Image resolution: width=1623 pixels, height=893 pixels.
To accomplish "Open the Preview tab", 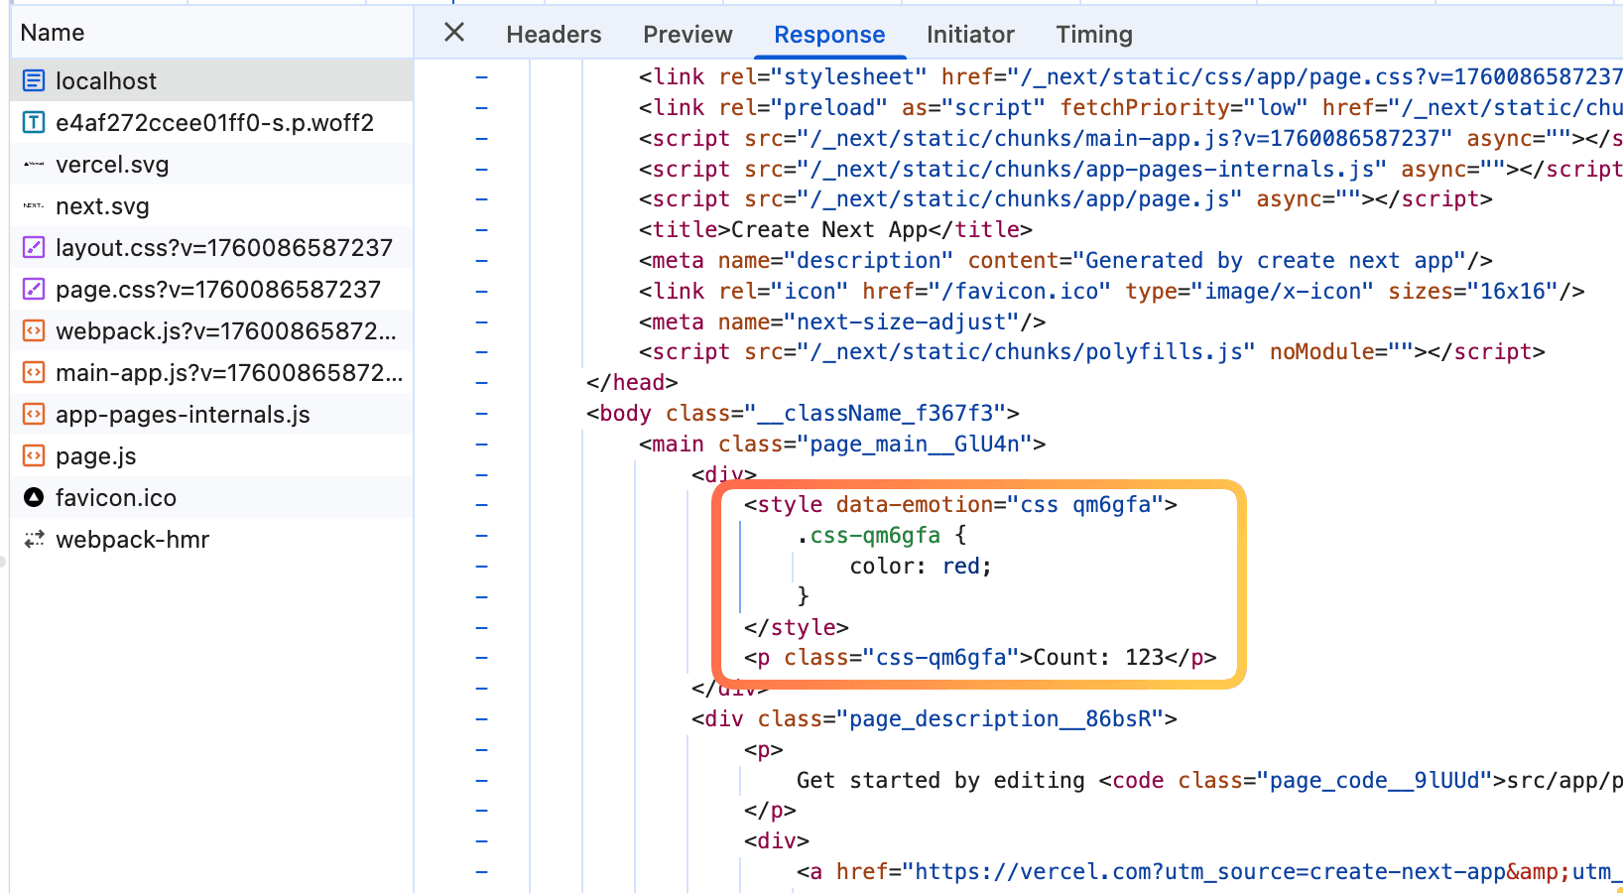I will pyautogui.click(x=687, y=35).
